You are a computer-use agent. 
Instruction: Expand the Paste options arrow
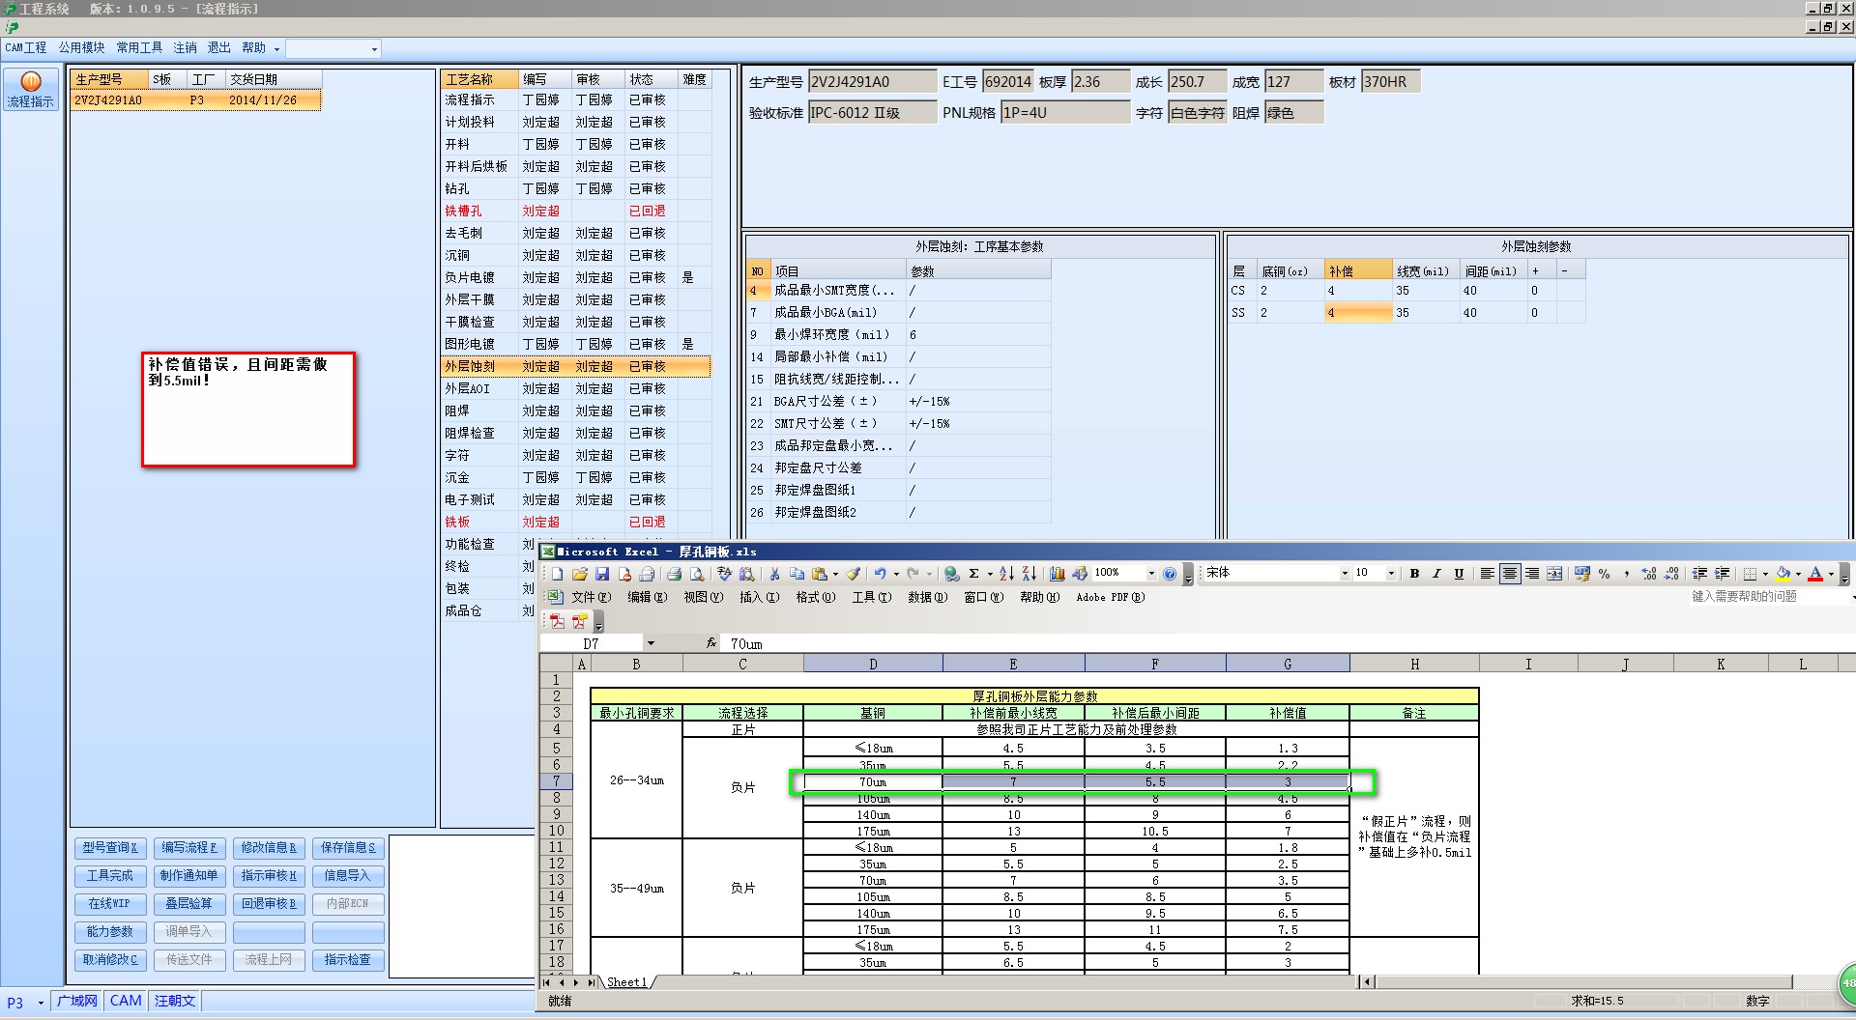835,574
